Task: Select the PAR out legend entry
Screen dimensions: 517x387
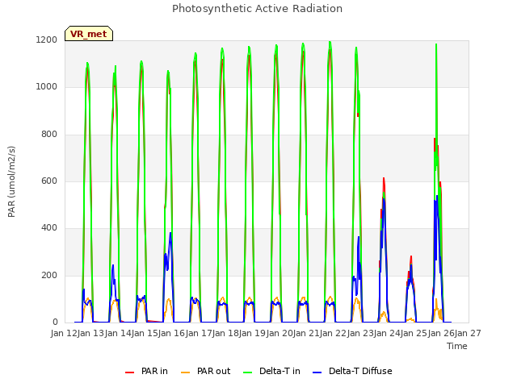Action: (205, 371)
